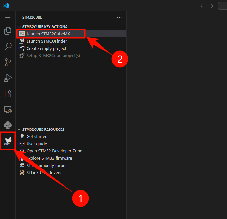Open the STM32CUBE more actions menu

(119, 17)
